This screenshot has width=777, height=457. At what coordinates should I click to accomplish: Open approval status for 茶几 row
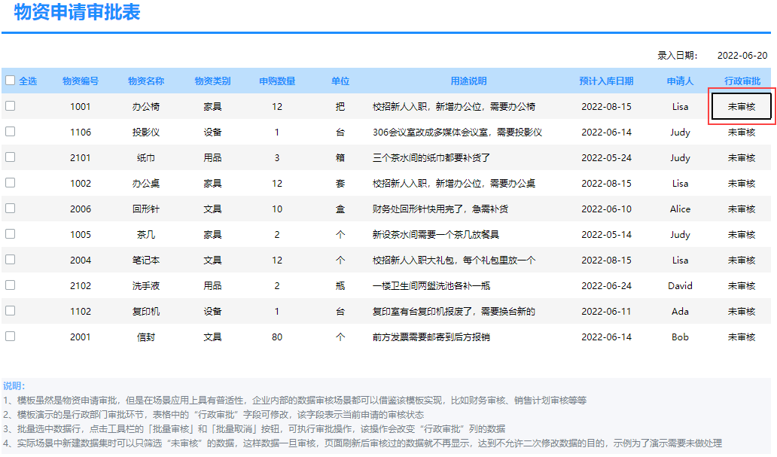tap(742, 234)
